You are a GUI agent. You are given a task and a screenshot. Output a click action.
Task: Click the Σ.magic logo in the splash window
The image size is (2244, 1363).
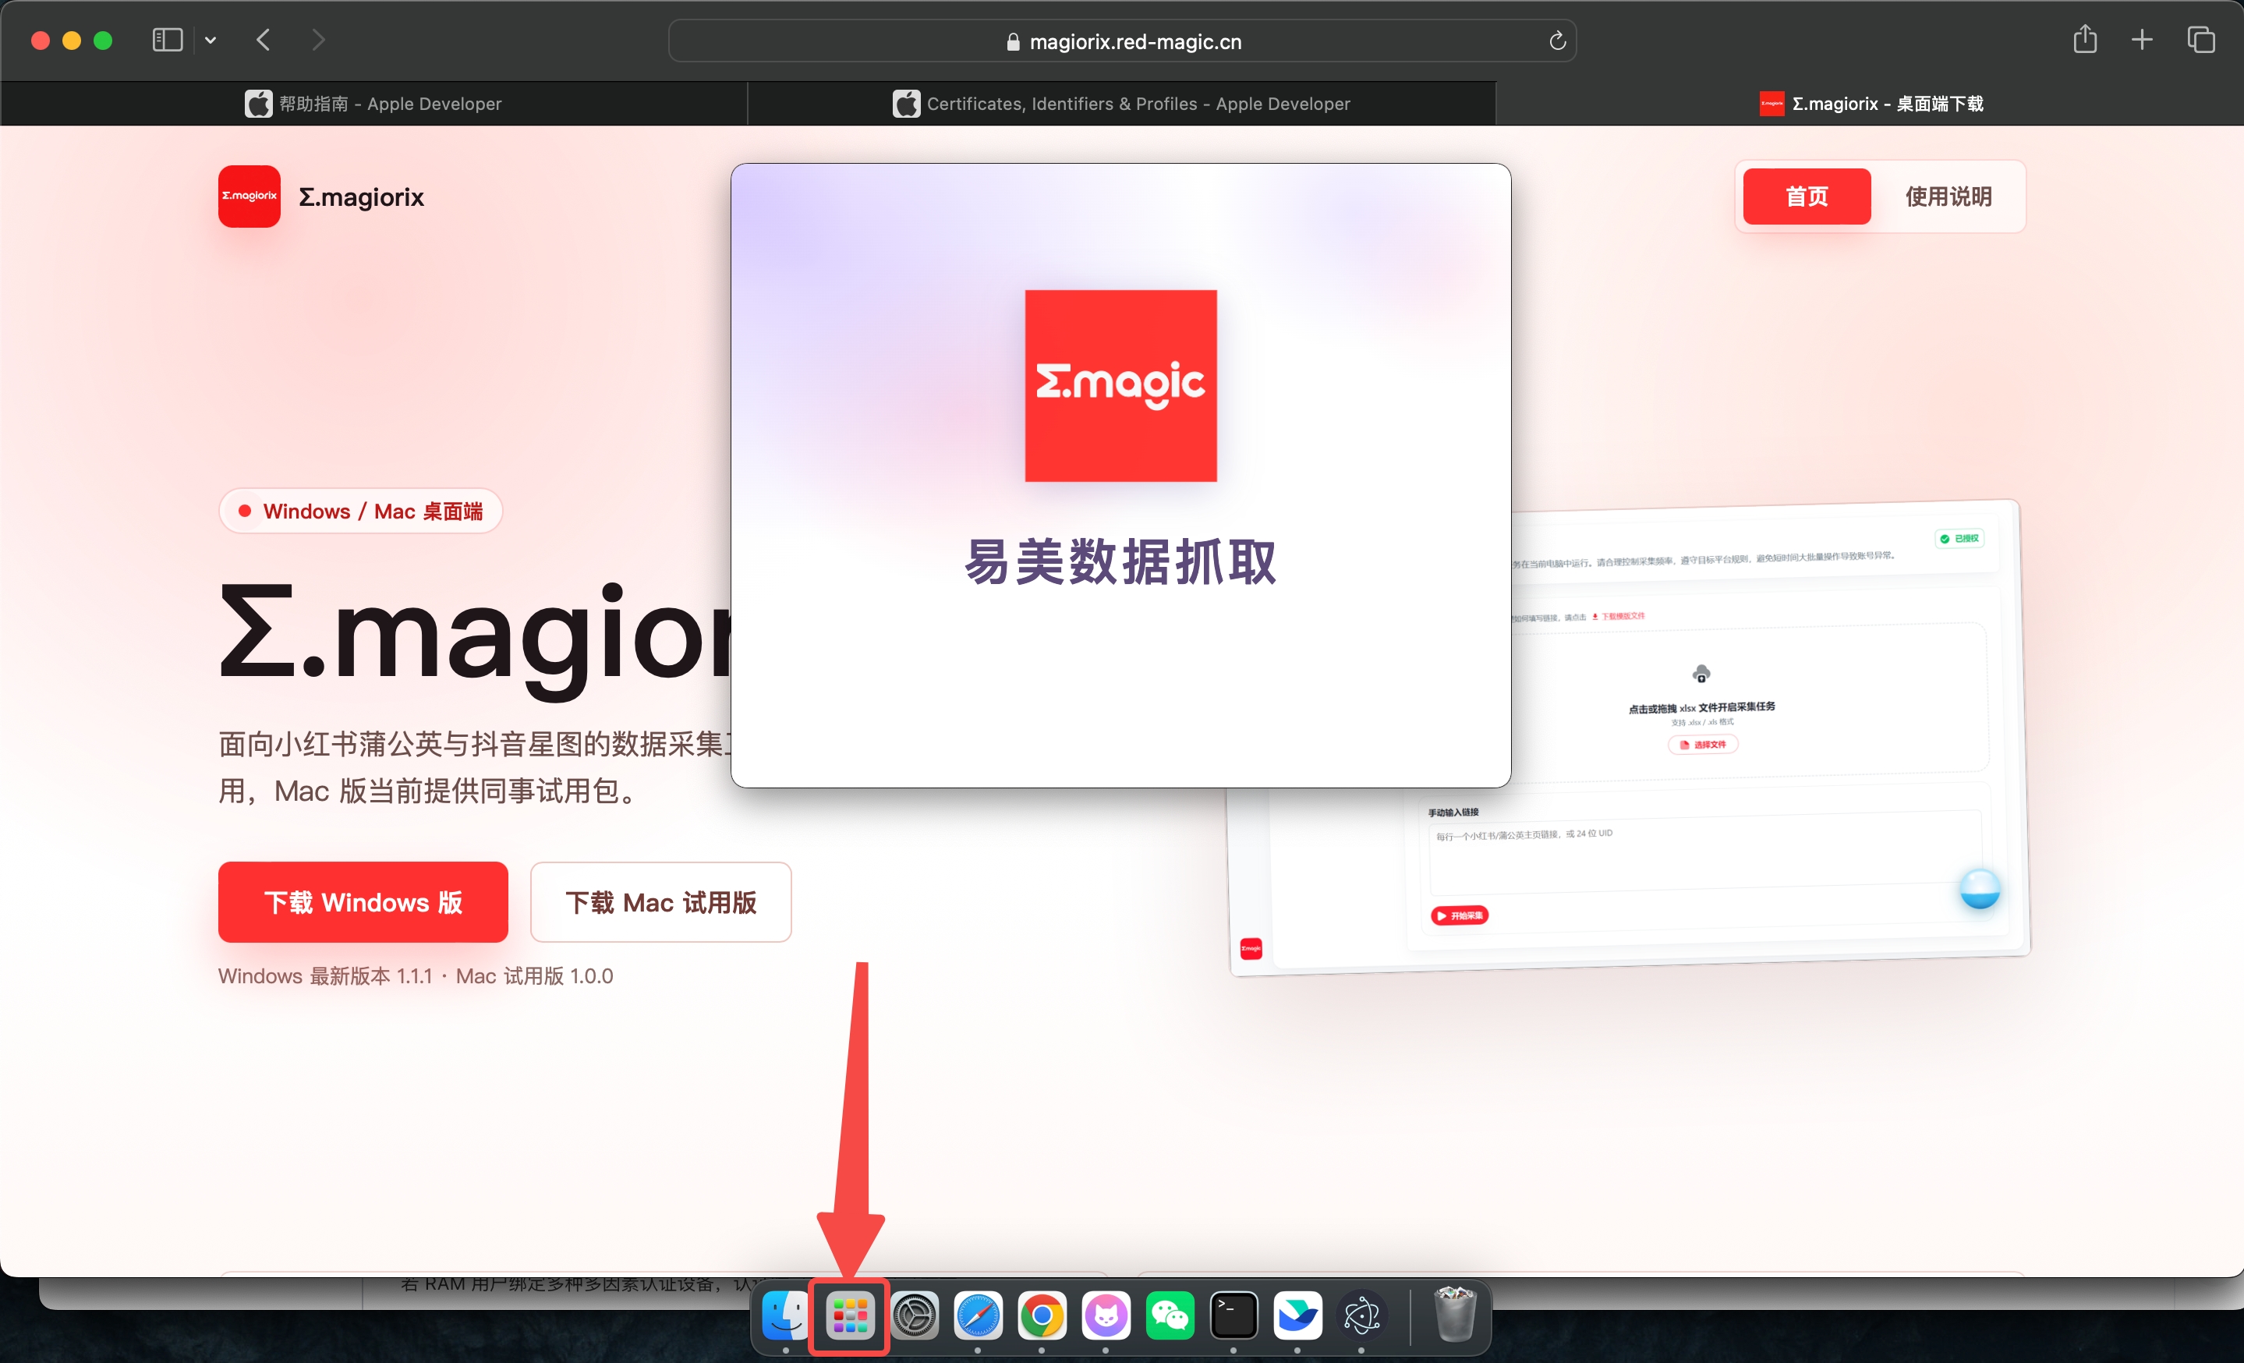pyautogui.click(x=1120, y=386)
